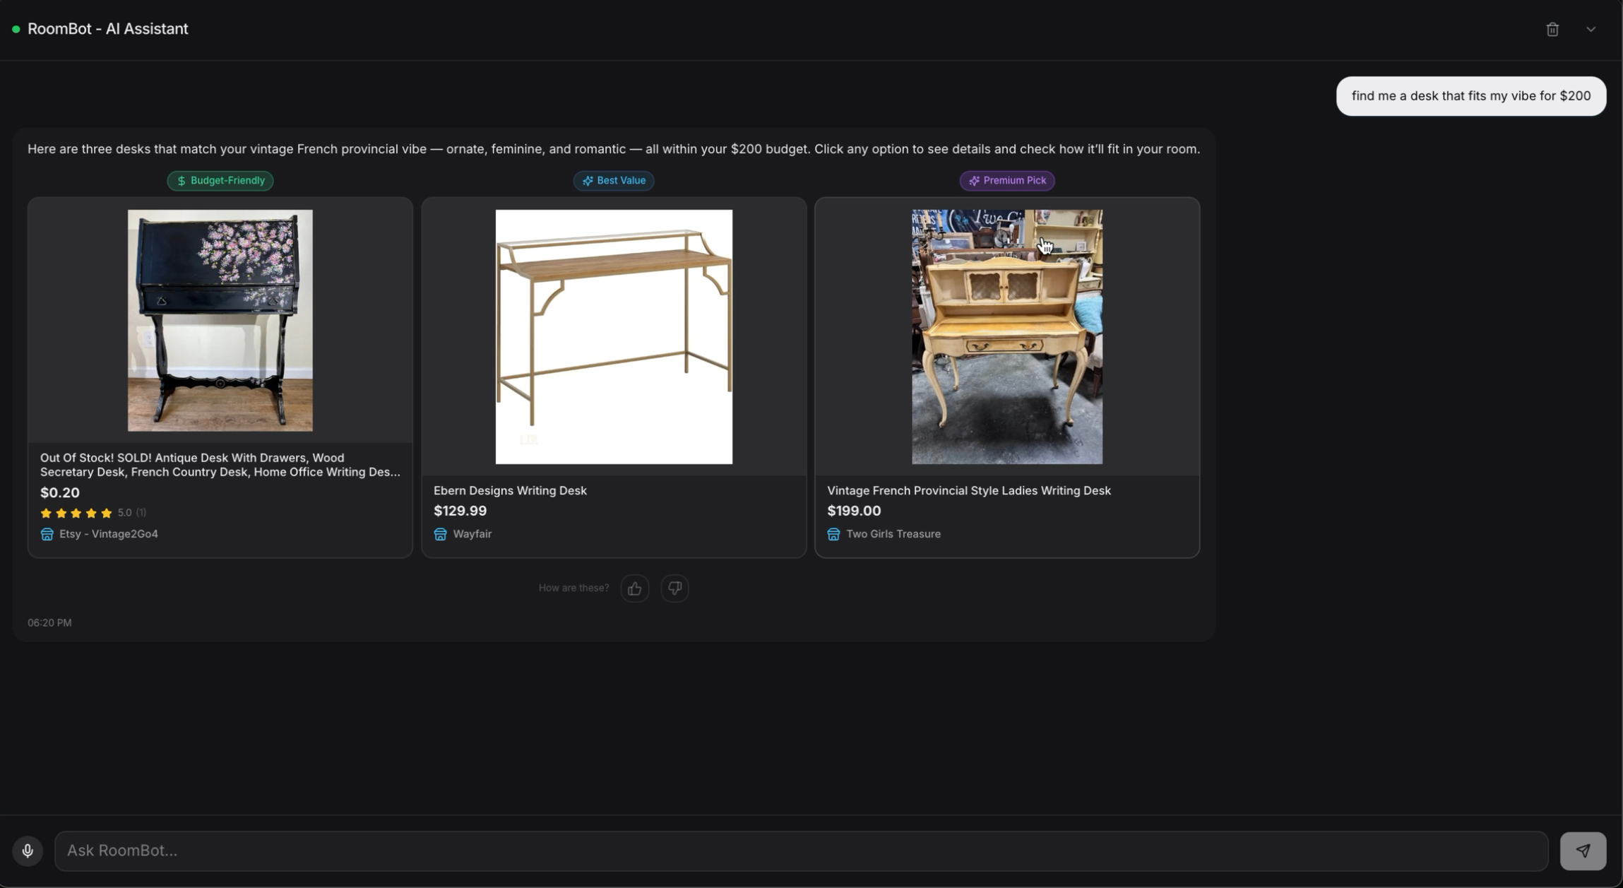
Task: Select the Premium Pick badge
Action: 1006,180
